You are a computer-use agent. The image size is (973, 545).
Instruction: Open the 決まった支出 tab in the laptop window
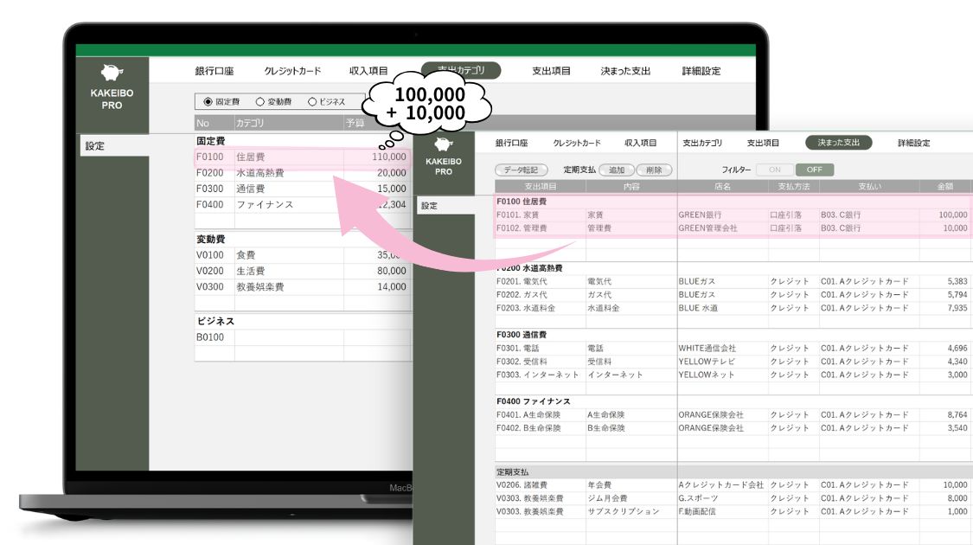(625, 72)
